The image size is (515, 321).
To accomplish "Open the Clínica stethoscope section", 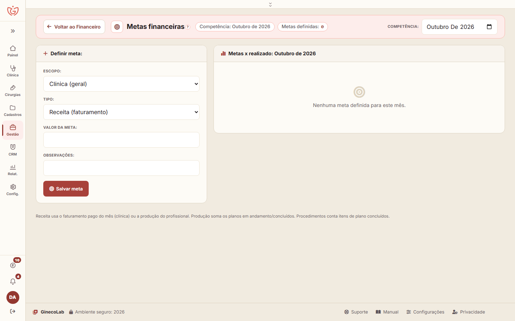I will pyautogui.click(x=13, y=71).
